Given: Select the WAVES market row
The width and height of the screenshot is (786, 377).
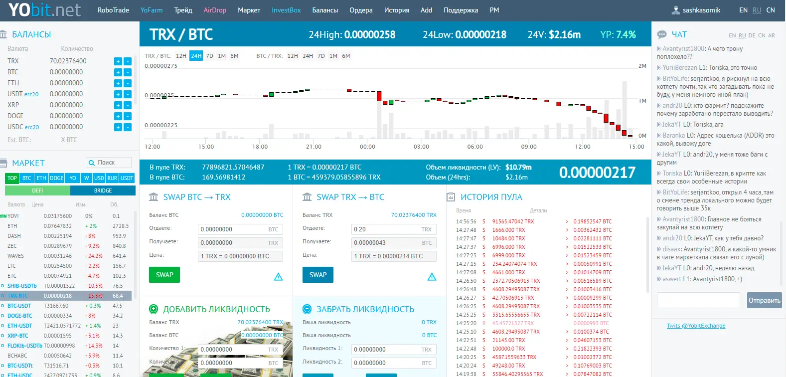Looking at the screenshot, I should point(66,256).
